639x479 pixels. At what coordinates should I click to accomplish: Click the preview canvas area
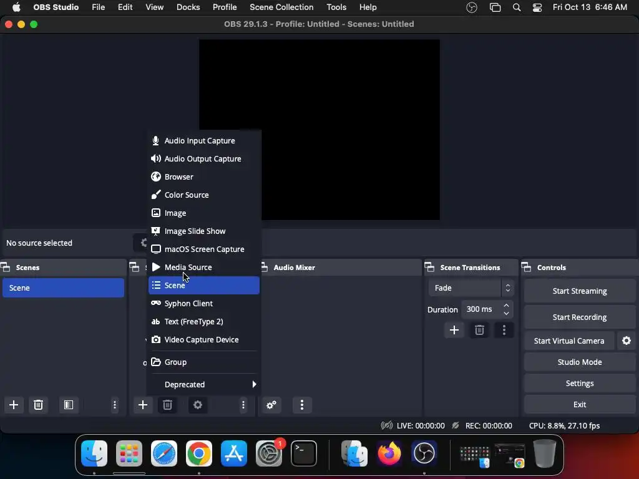(x=319, y=130)
